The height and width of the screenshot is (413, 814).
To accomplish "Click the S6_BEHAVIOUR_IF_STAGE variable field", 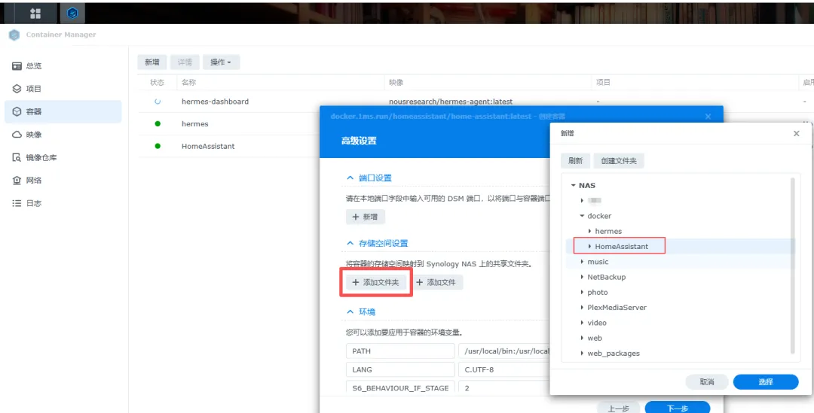I will point(400,387).
